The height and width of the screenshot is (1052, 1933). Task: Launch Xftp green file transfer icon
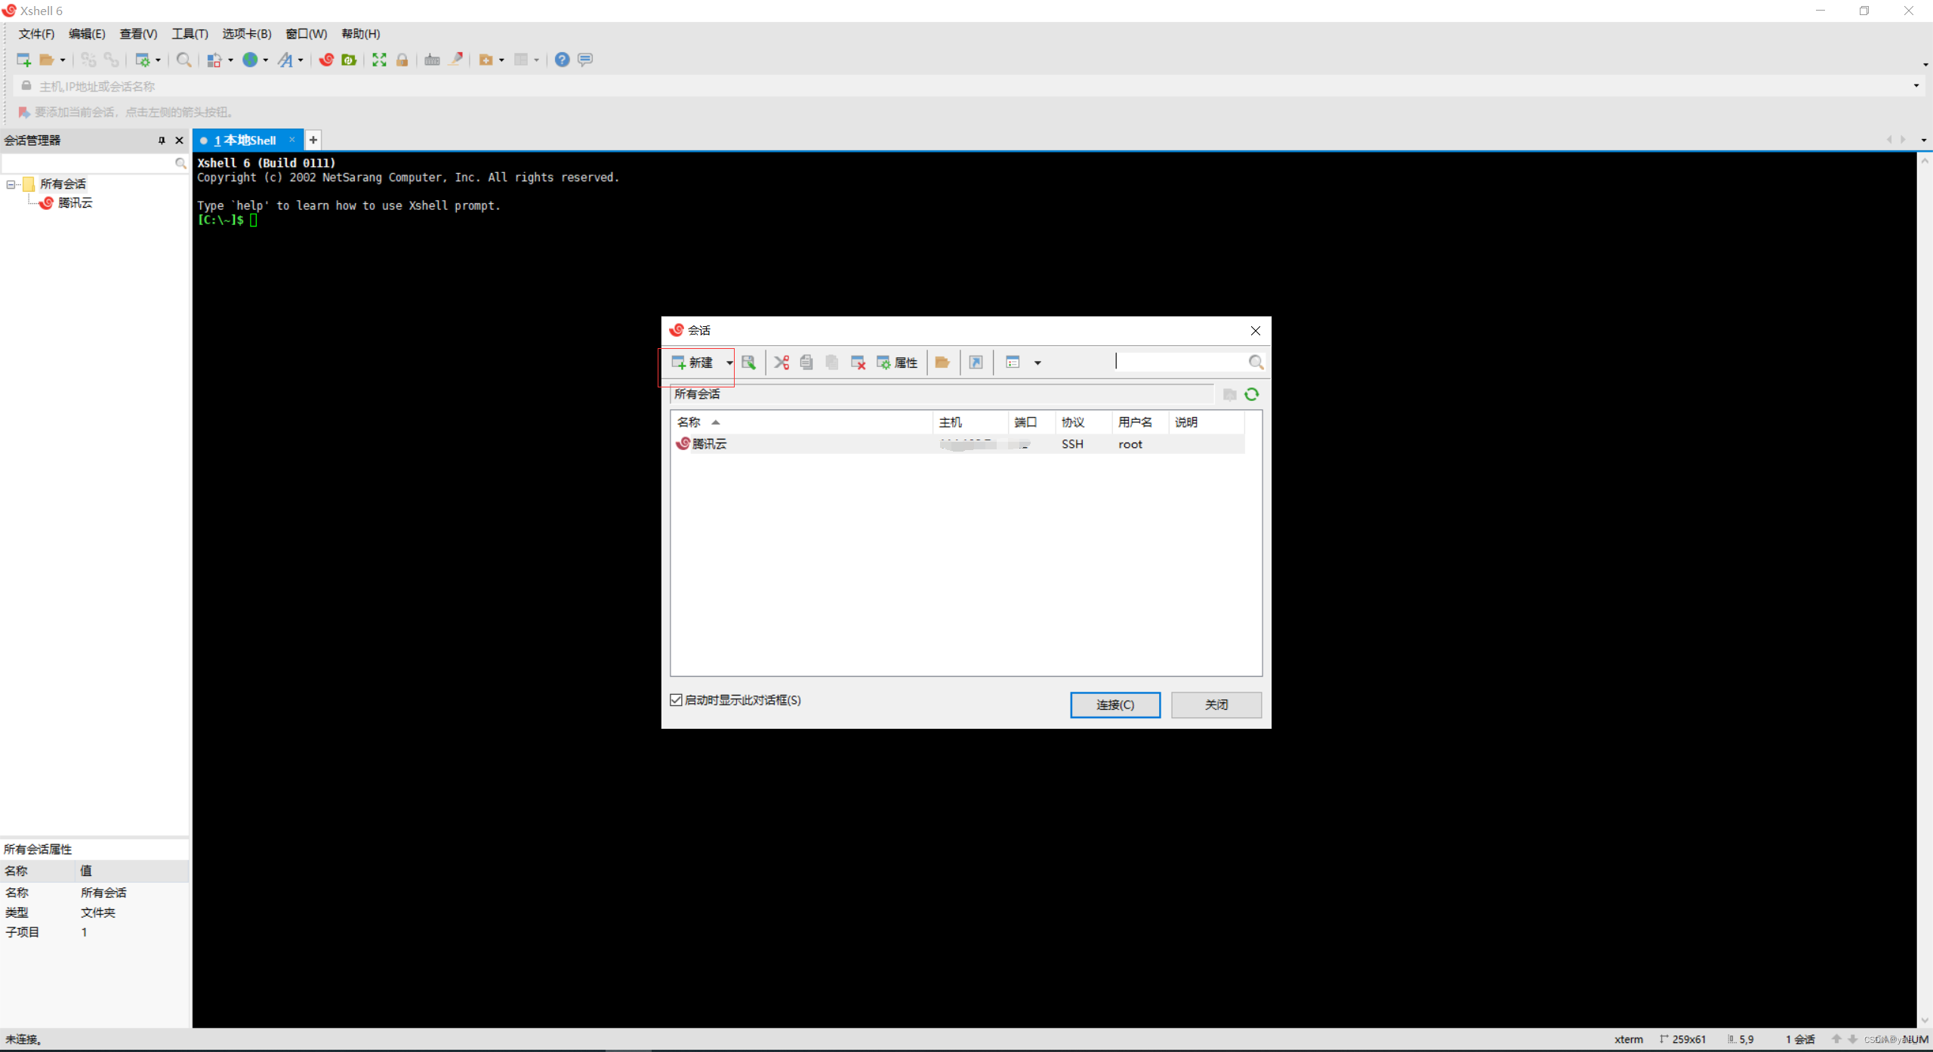349,60
